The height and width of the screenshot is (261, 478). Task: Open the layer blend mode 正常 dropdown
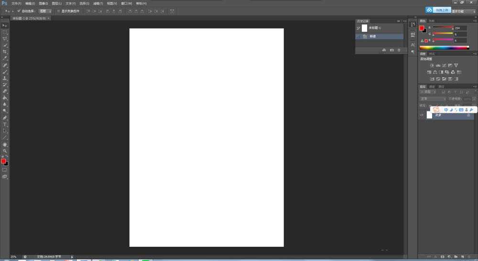pos(432,99)
